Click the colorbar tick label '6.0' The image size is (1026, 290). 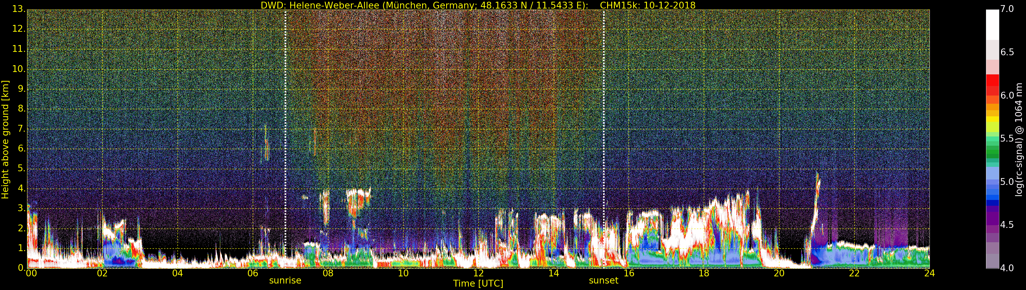pos(1007,95)
